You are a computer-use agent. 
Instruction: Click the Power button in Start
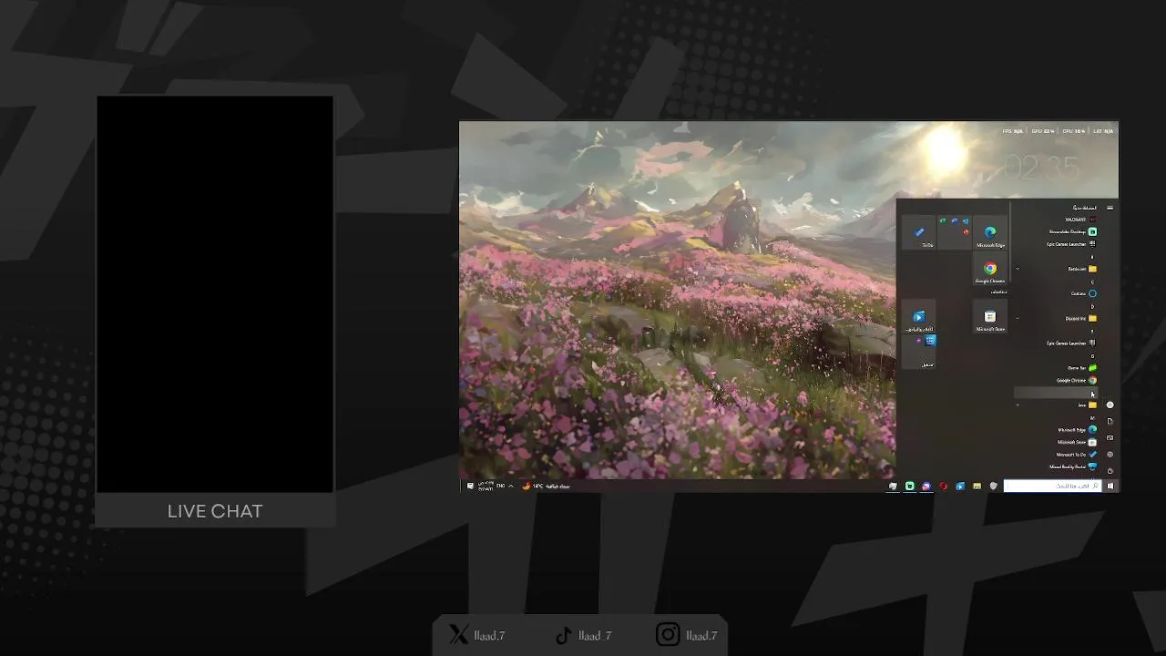1110,471
